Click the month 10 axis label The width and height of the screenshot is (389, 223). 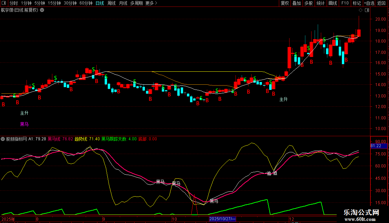tap(175, 219)
